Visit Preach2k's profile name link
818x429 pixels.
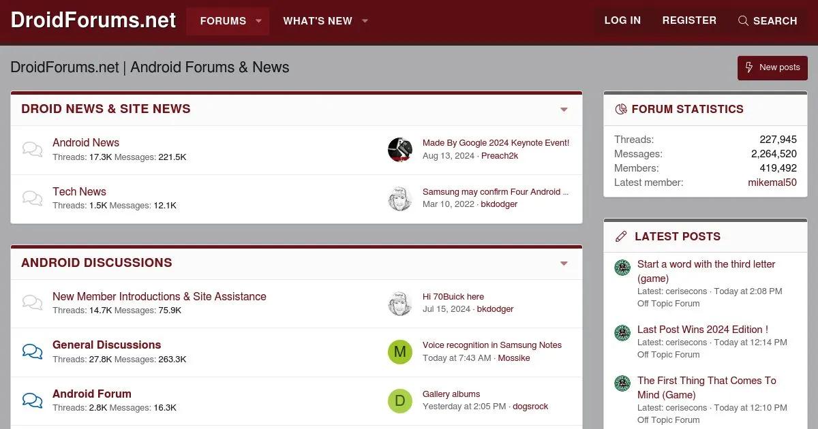pyautogui.click(x=500, y=156)
